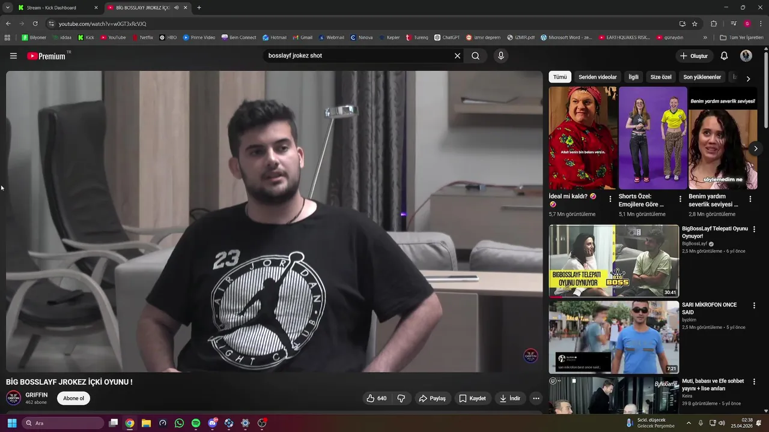Like the video with the thumbs-up button
This screenshot has width=769, height=432.
pyautogui.click(x=377, y=398)
